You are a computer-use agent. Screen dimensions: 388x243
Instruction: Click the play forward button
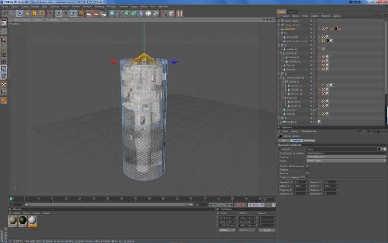(223, 205)
